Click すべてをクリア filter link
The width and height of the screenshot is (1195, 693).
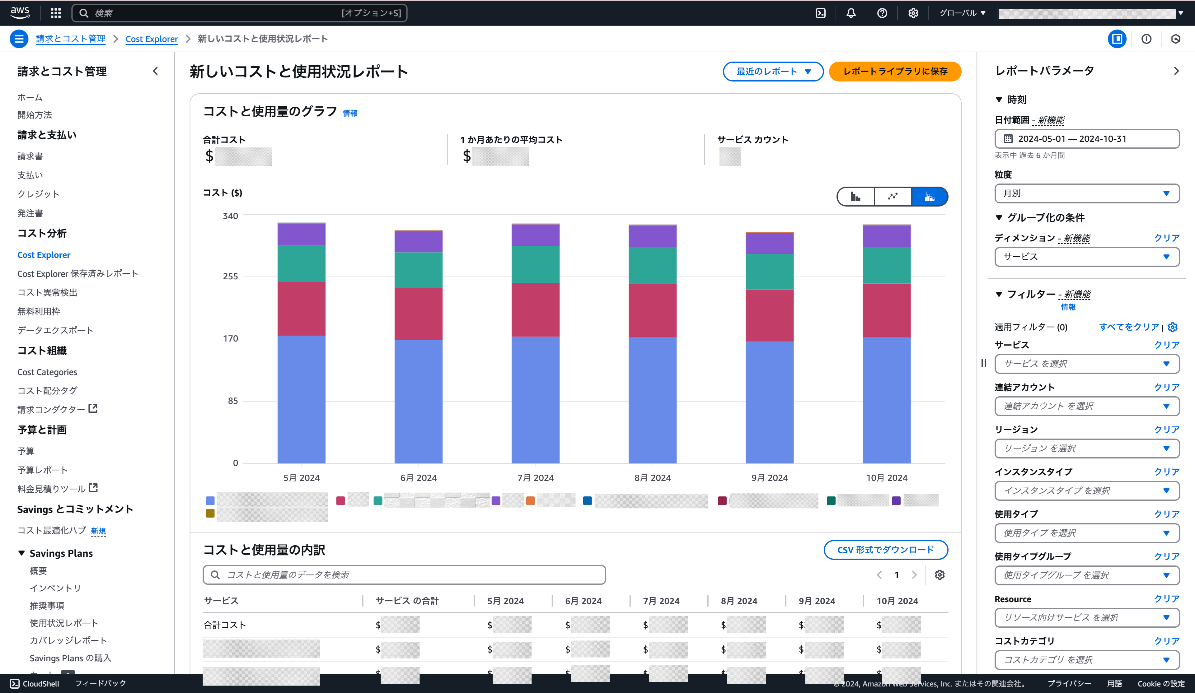tap(1129, 327)
